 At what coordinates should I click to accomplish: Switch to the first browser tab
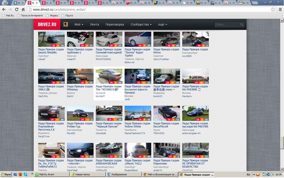coord(19,3)
